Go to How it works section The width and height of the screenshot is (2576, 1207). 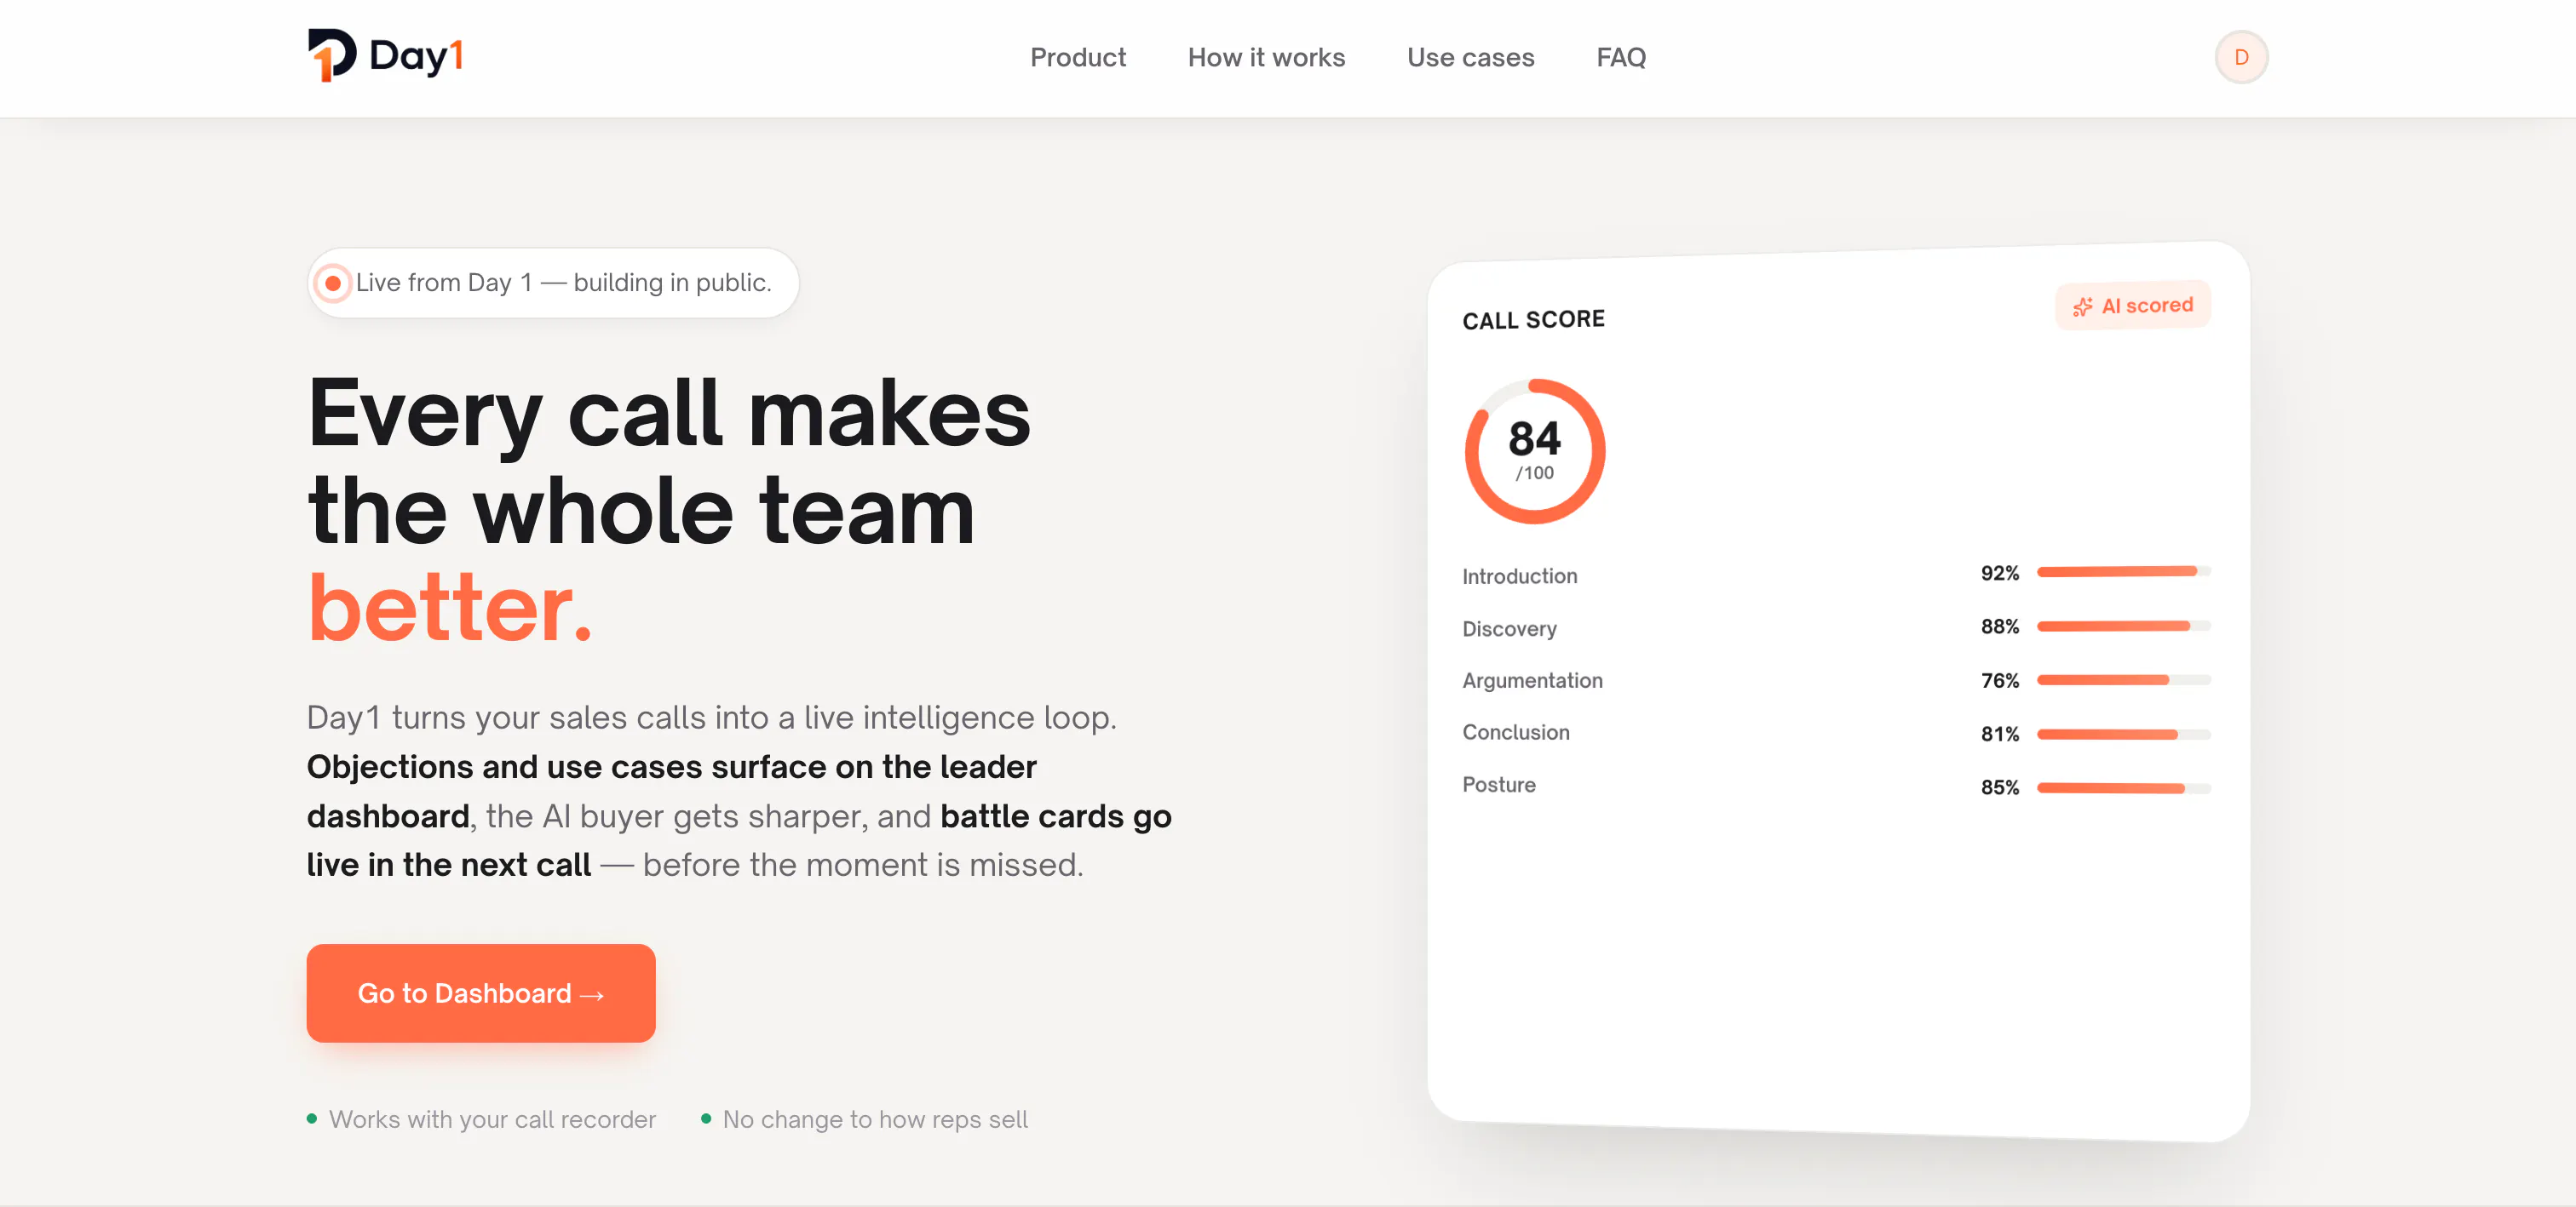pos(1266,57)
